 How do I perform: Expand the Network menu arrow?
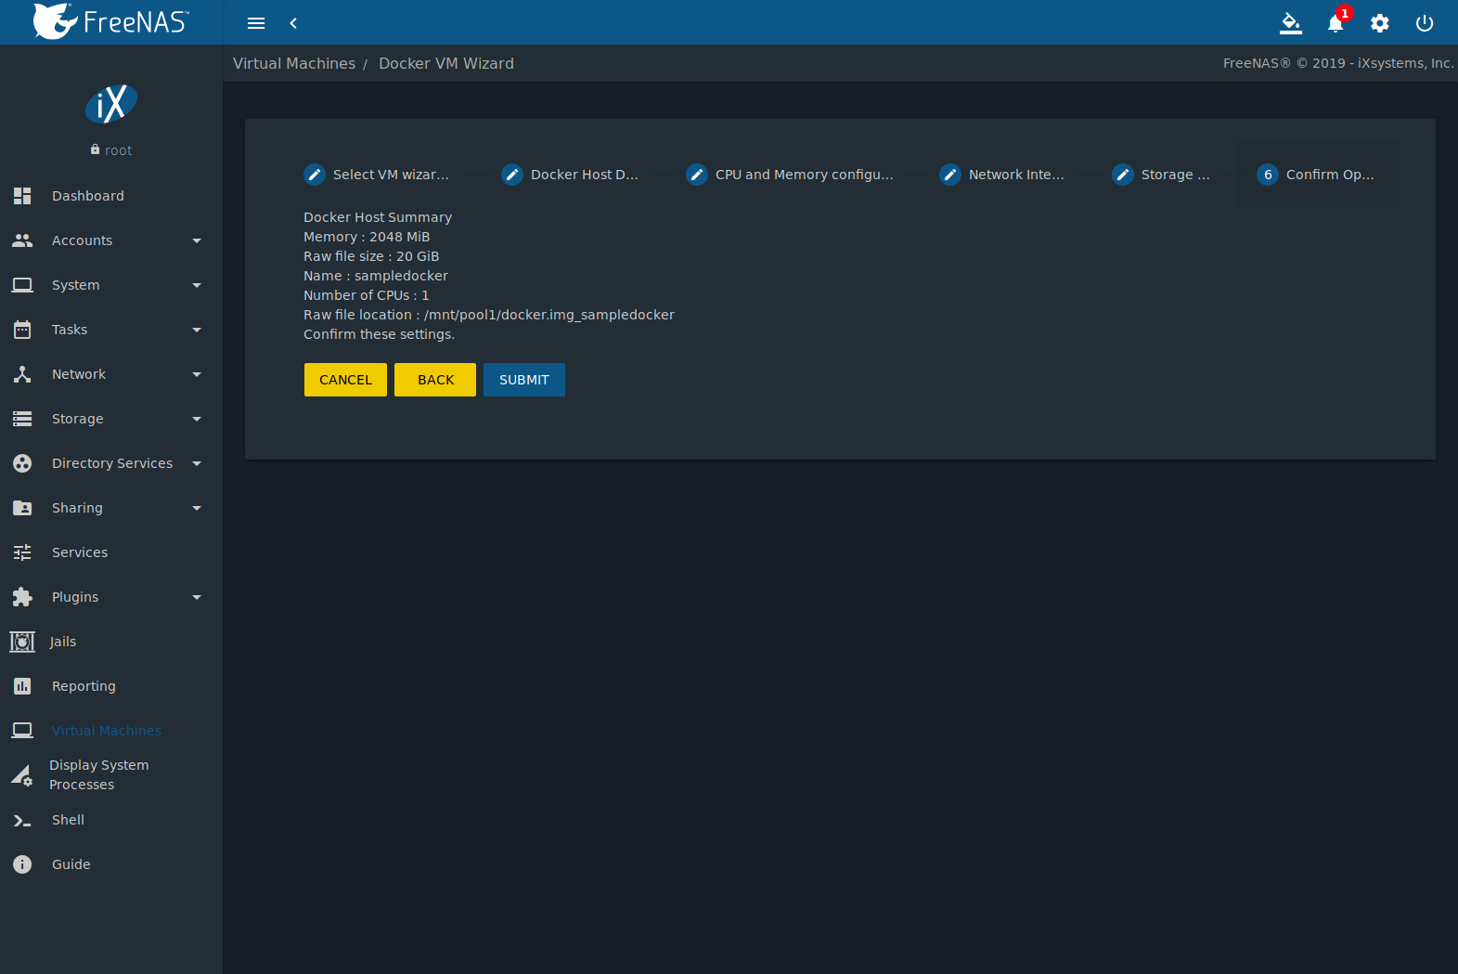click(197, 374)
